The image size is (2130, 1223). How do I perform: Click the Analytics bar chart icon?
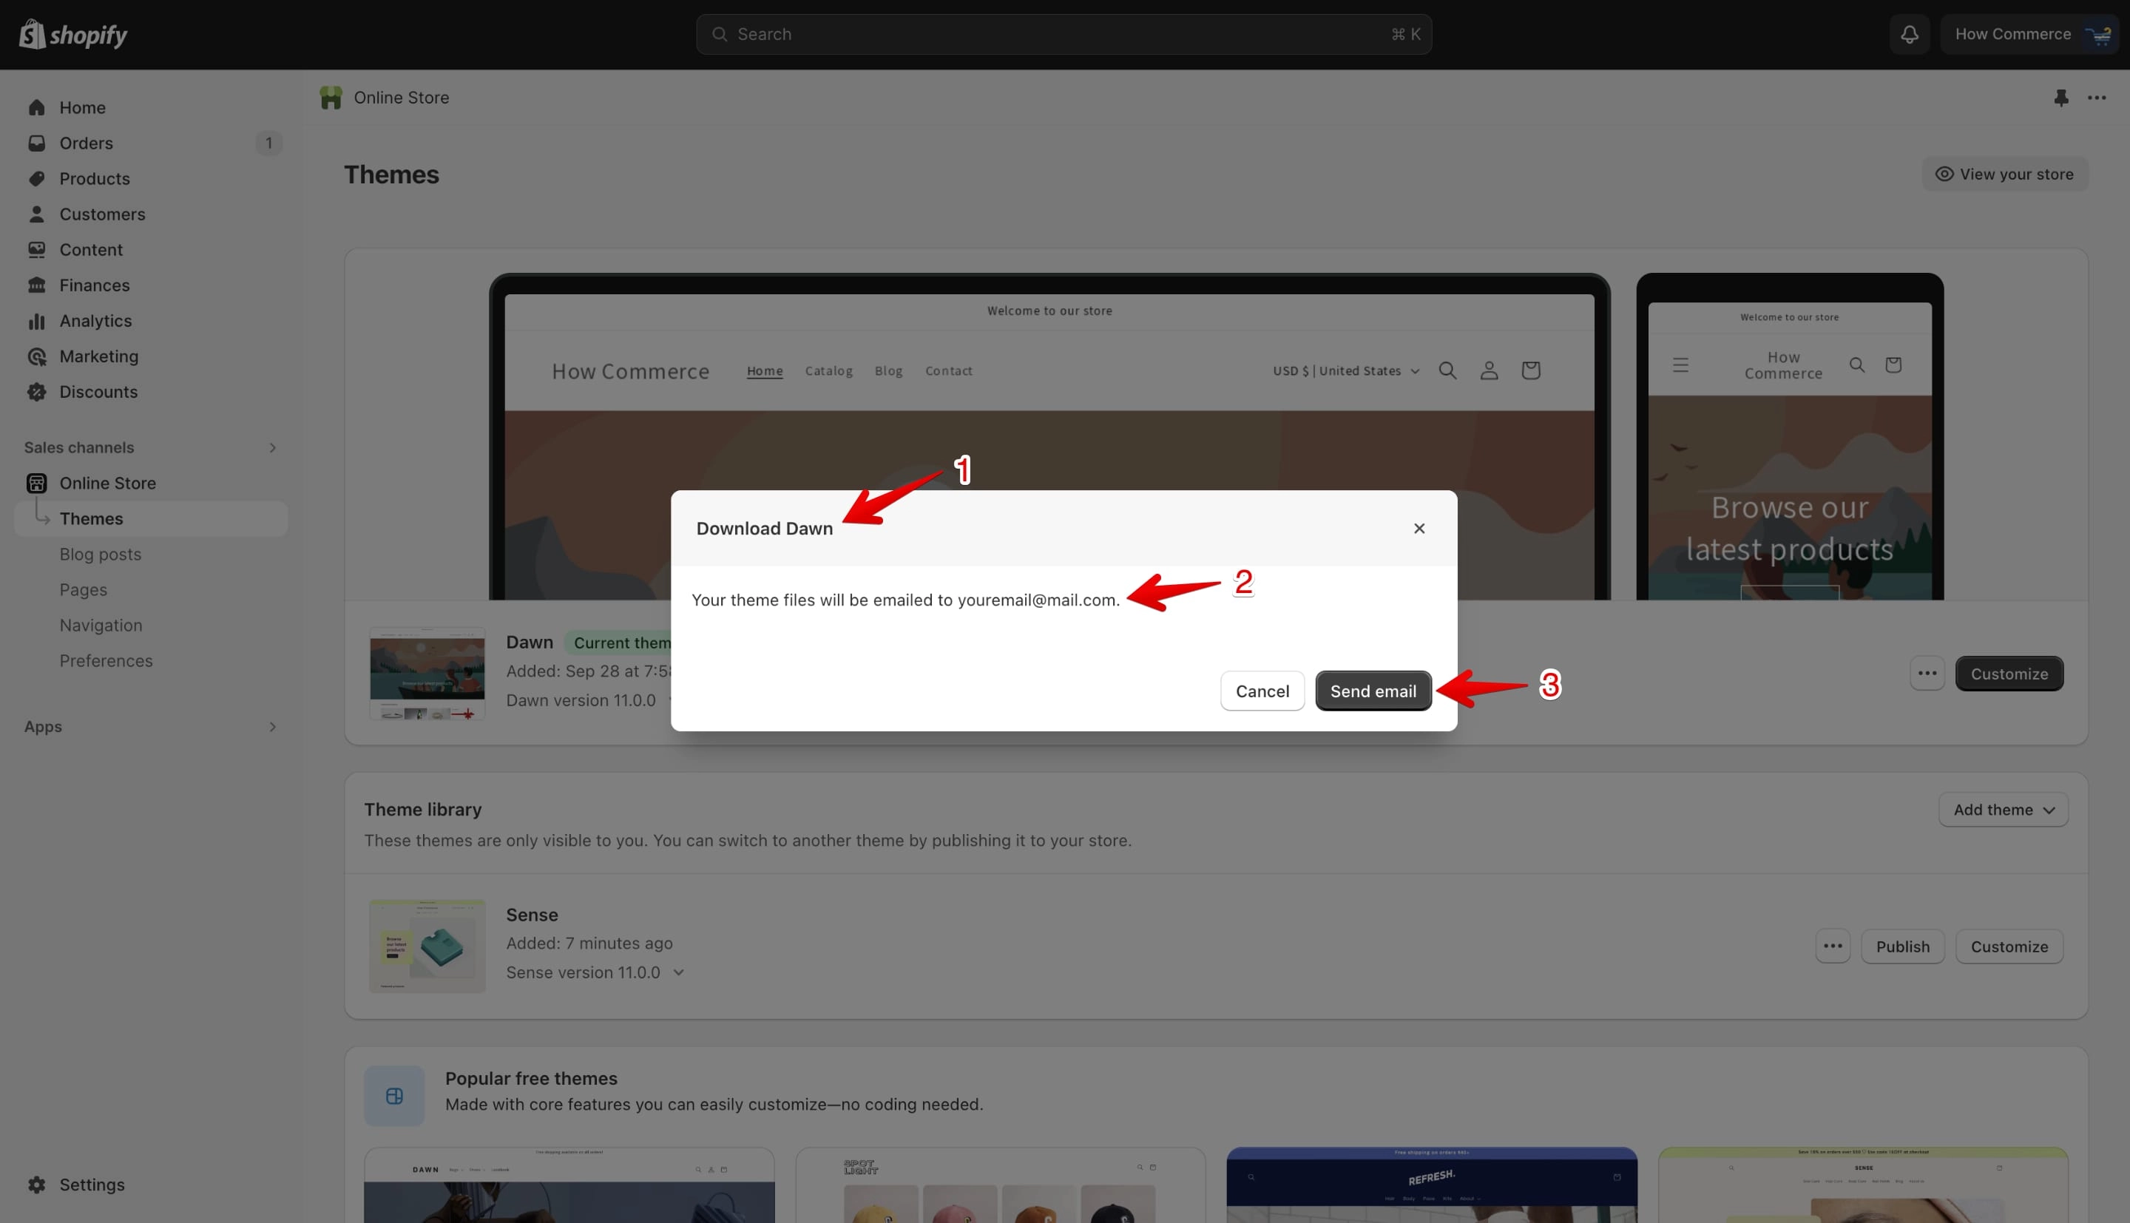[36, 321]
